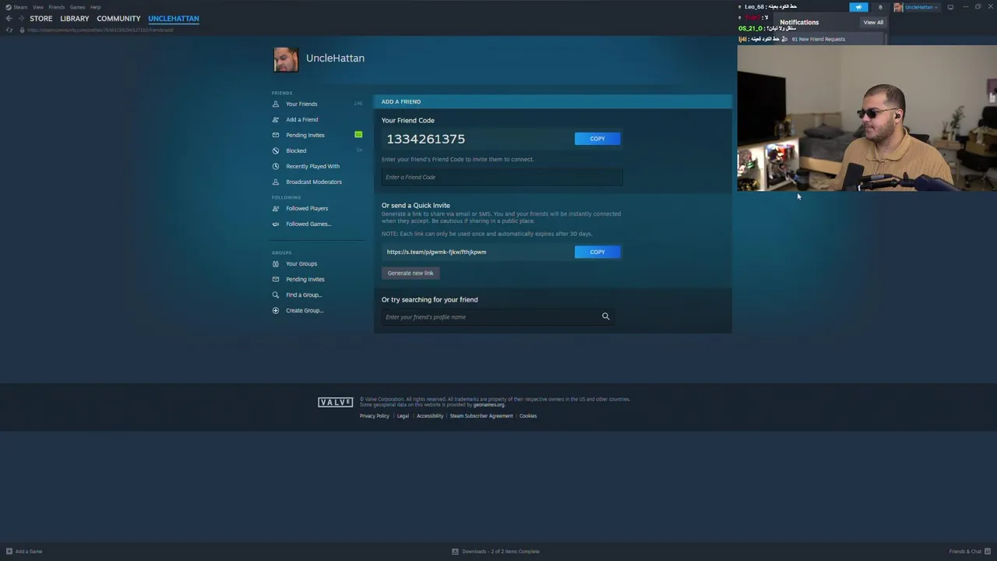Click Add a Game at bottom left
This screenshot has height=561, width=997.
[24, 552]
